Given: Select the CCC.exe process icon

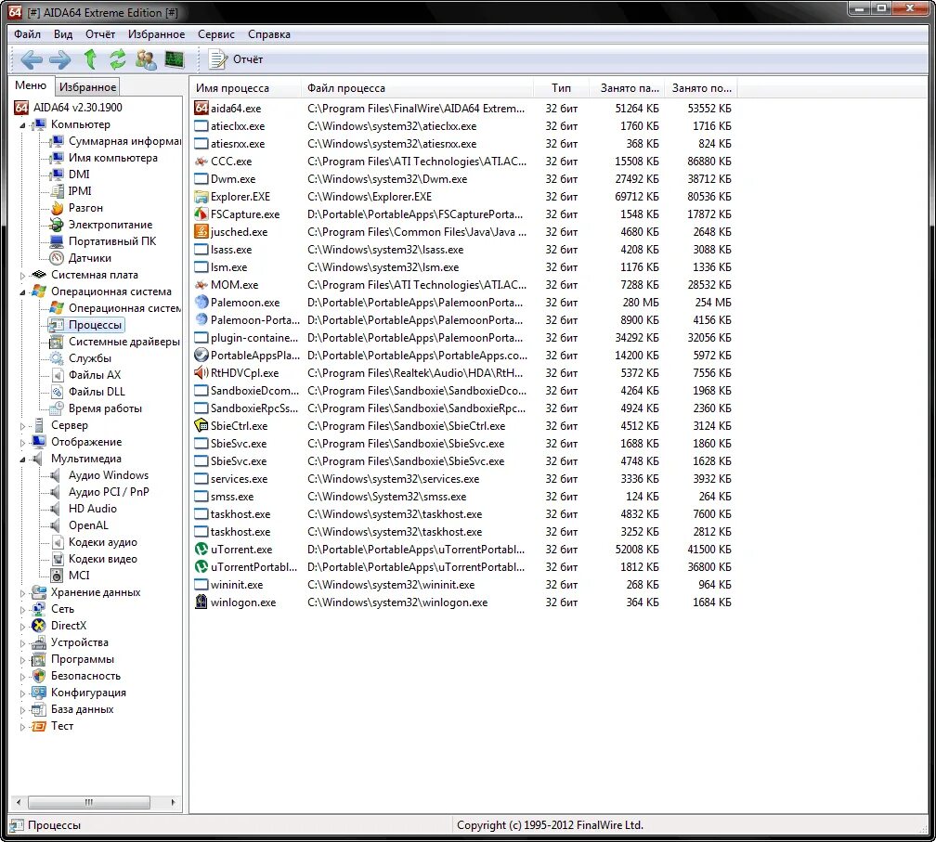Looking at the screenshot, I should 201,162.
